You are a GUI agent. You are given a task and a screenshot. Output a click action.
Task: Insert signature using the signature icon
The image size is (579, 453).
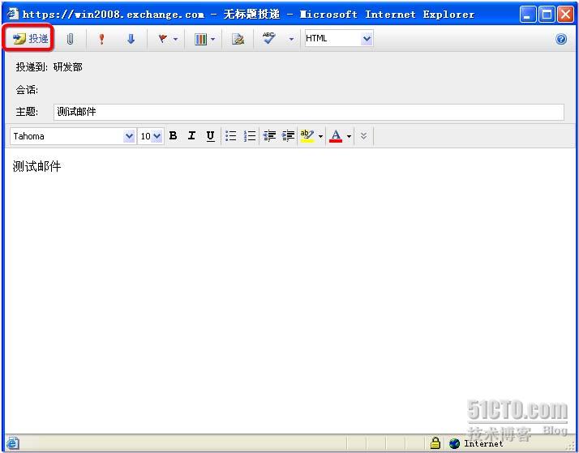click(238, 39)
